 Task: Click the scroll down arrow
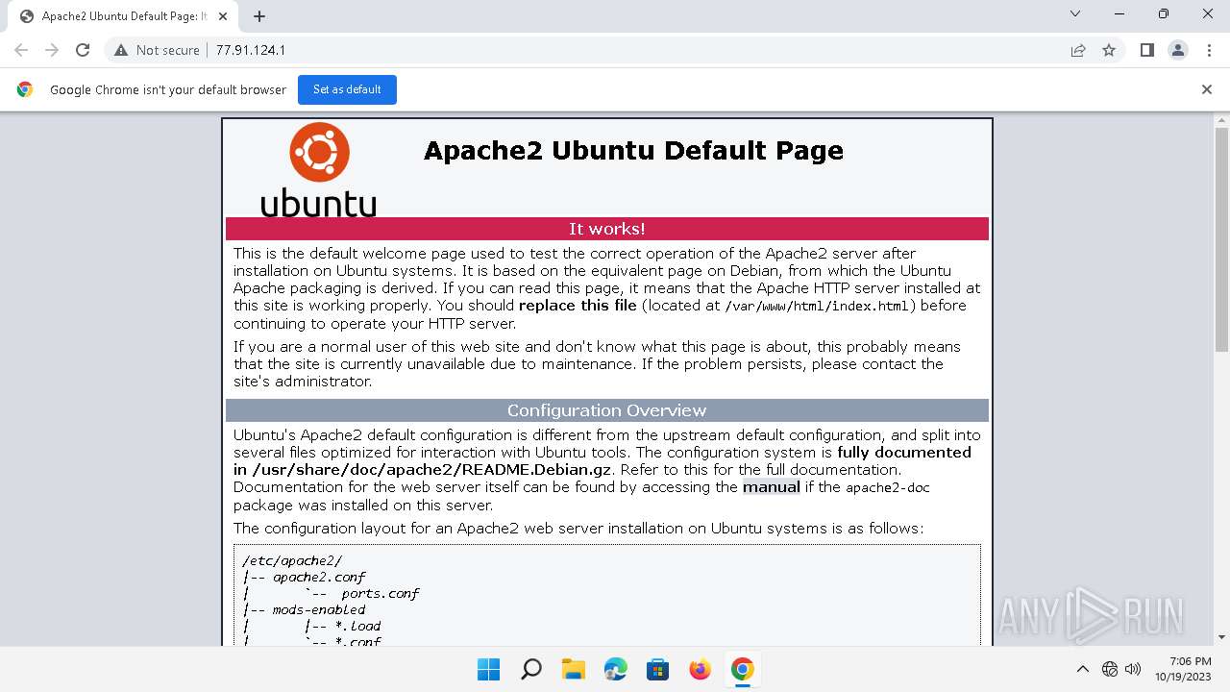(x=1222, y=636)
